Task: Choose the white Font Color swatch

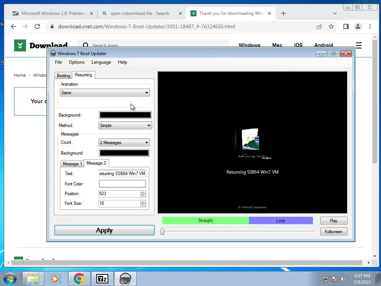Action: [122, 184]
